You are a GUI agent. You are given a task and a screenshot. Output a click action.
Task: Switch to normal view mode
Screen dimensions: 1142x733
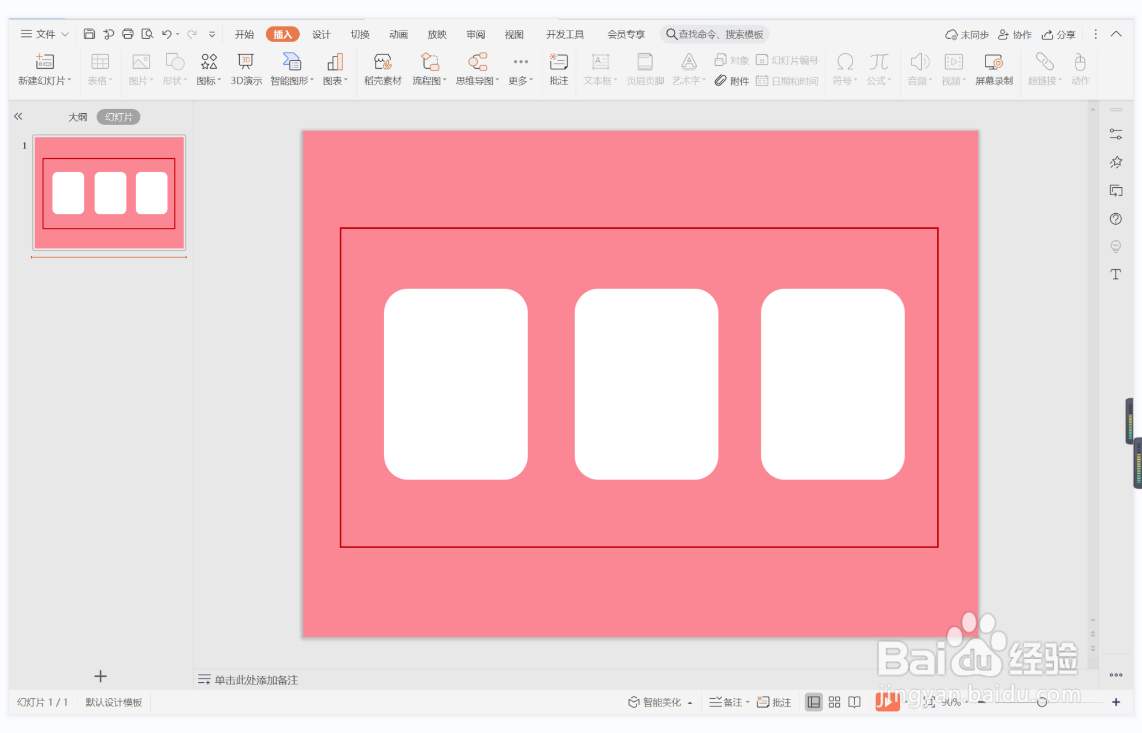(813, 702)
